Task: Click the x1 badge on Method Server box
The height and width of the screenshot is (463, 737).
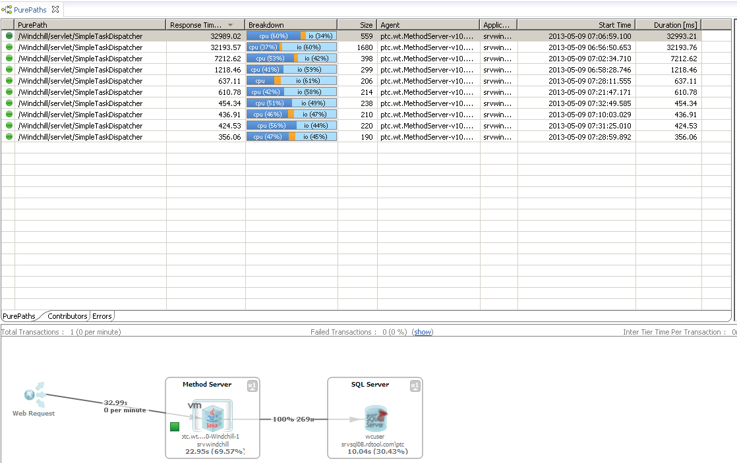Action: [252, 386]
